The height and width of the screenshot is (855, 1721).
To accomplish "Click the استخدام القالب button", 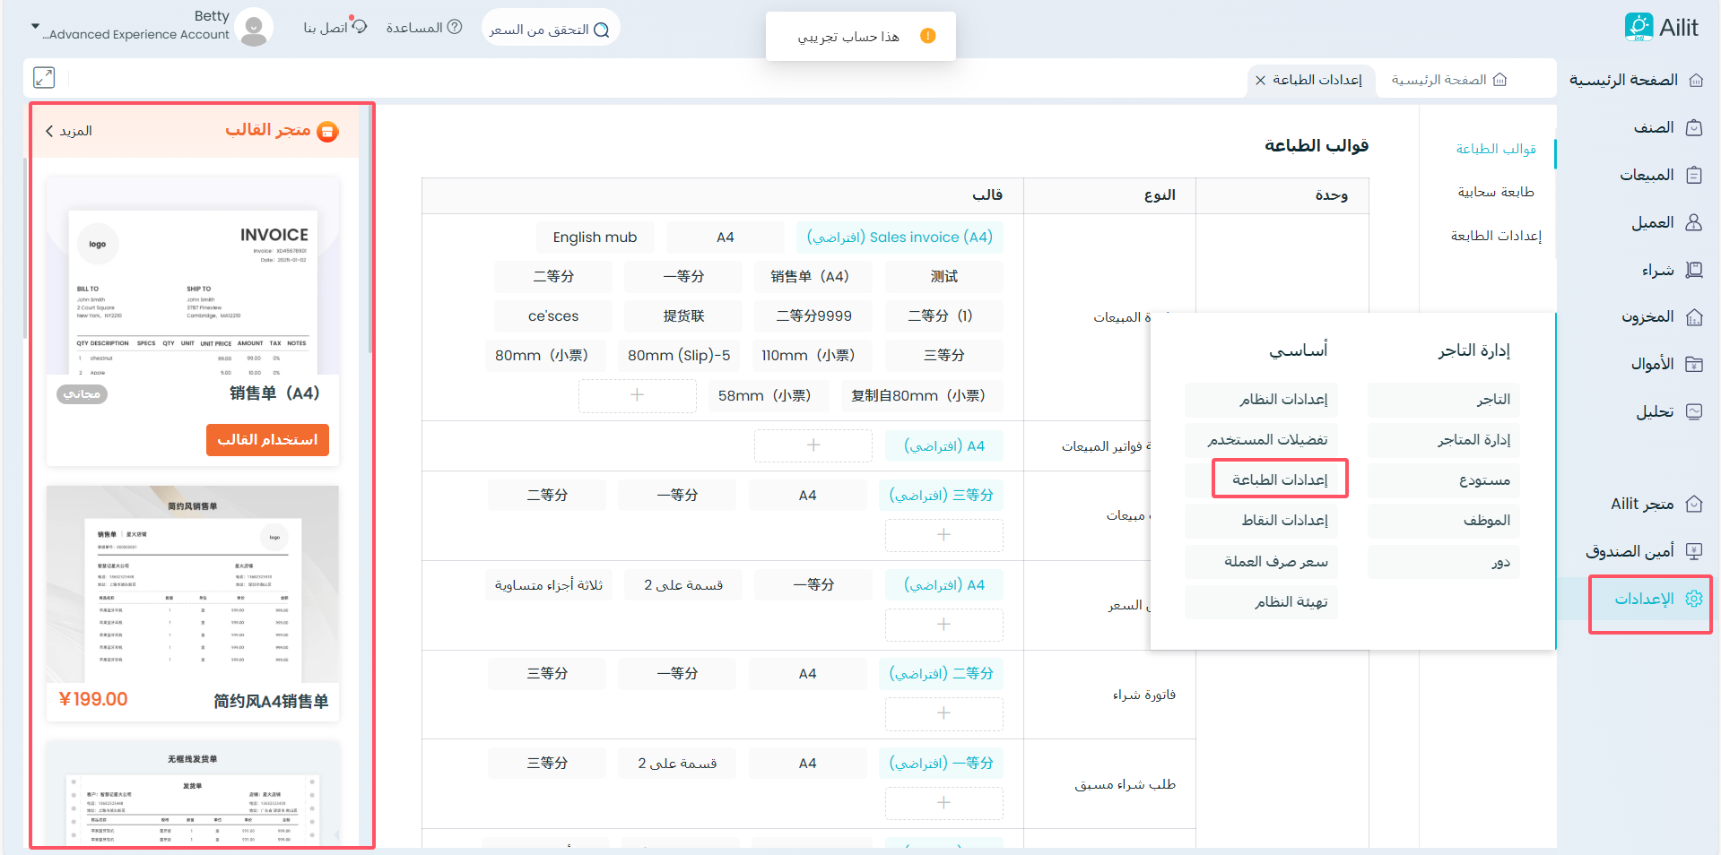I will point(267,440).
